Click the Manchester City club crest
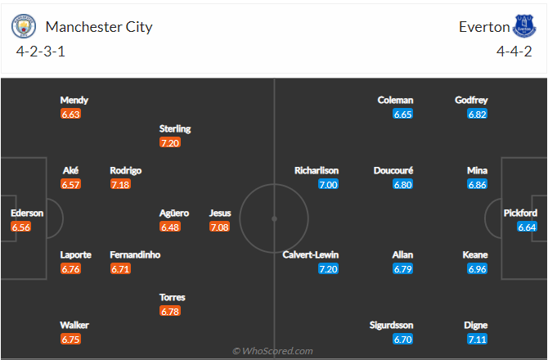The width and height of the screenshot is (548, 360). [25, 26]
